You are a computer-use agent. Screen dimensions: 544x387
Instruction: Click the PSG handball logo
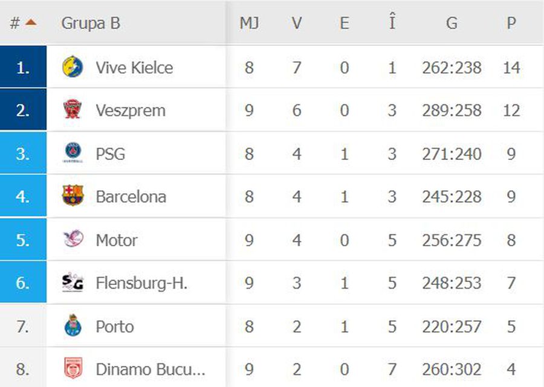[73, 153]
